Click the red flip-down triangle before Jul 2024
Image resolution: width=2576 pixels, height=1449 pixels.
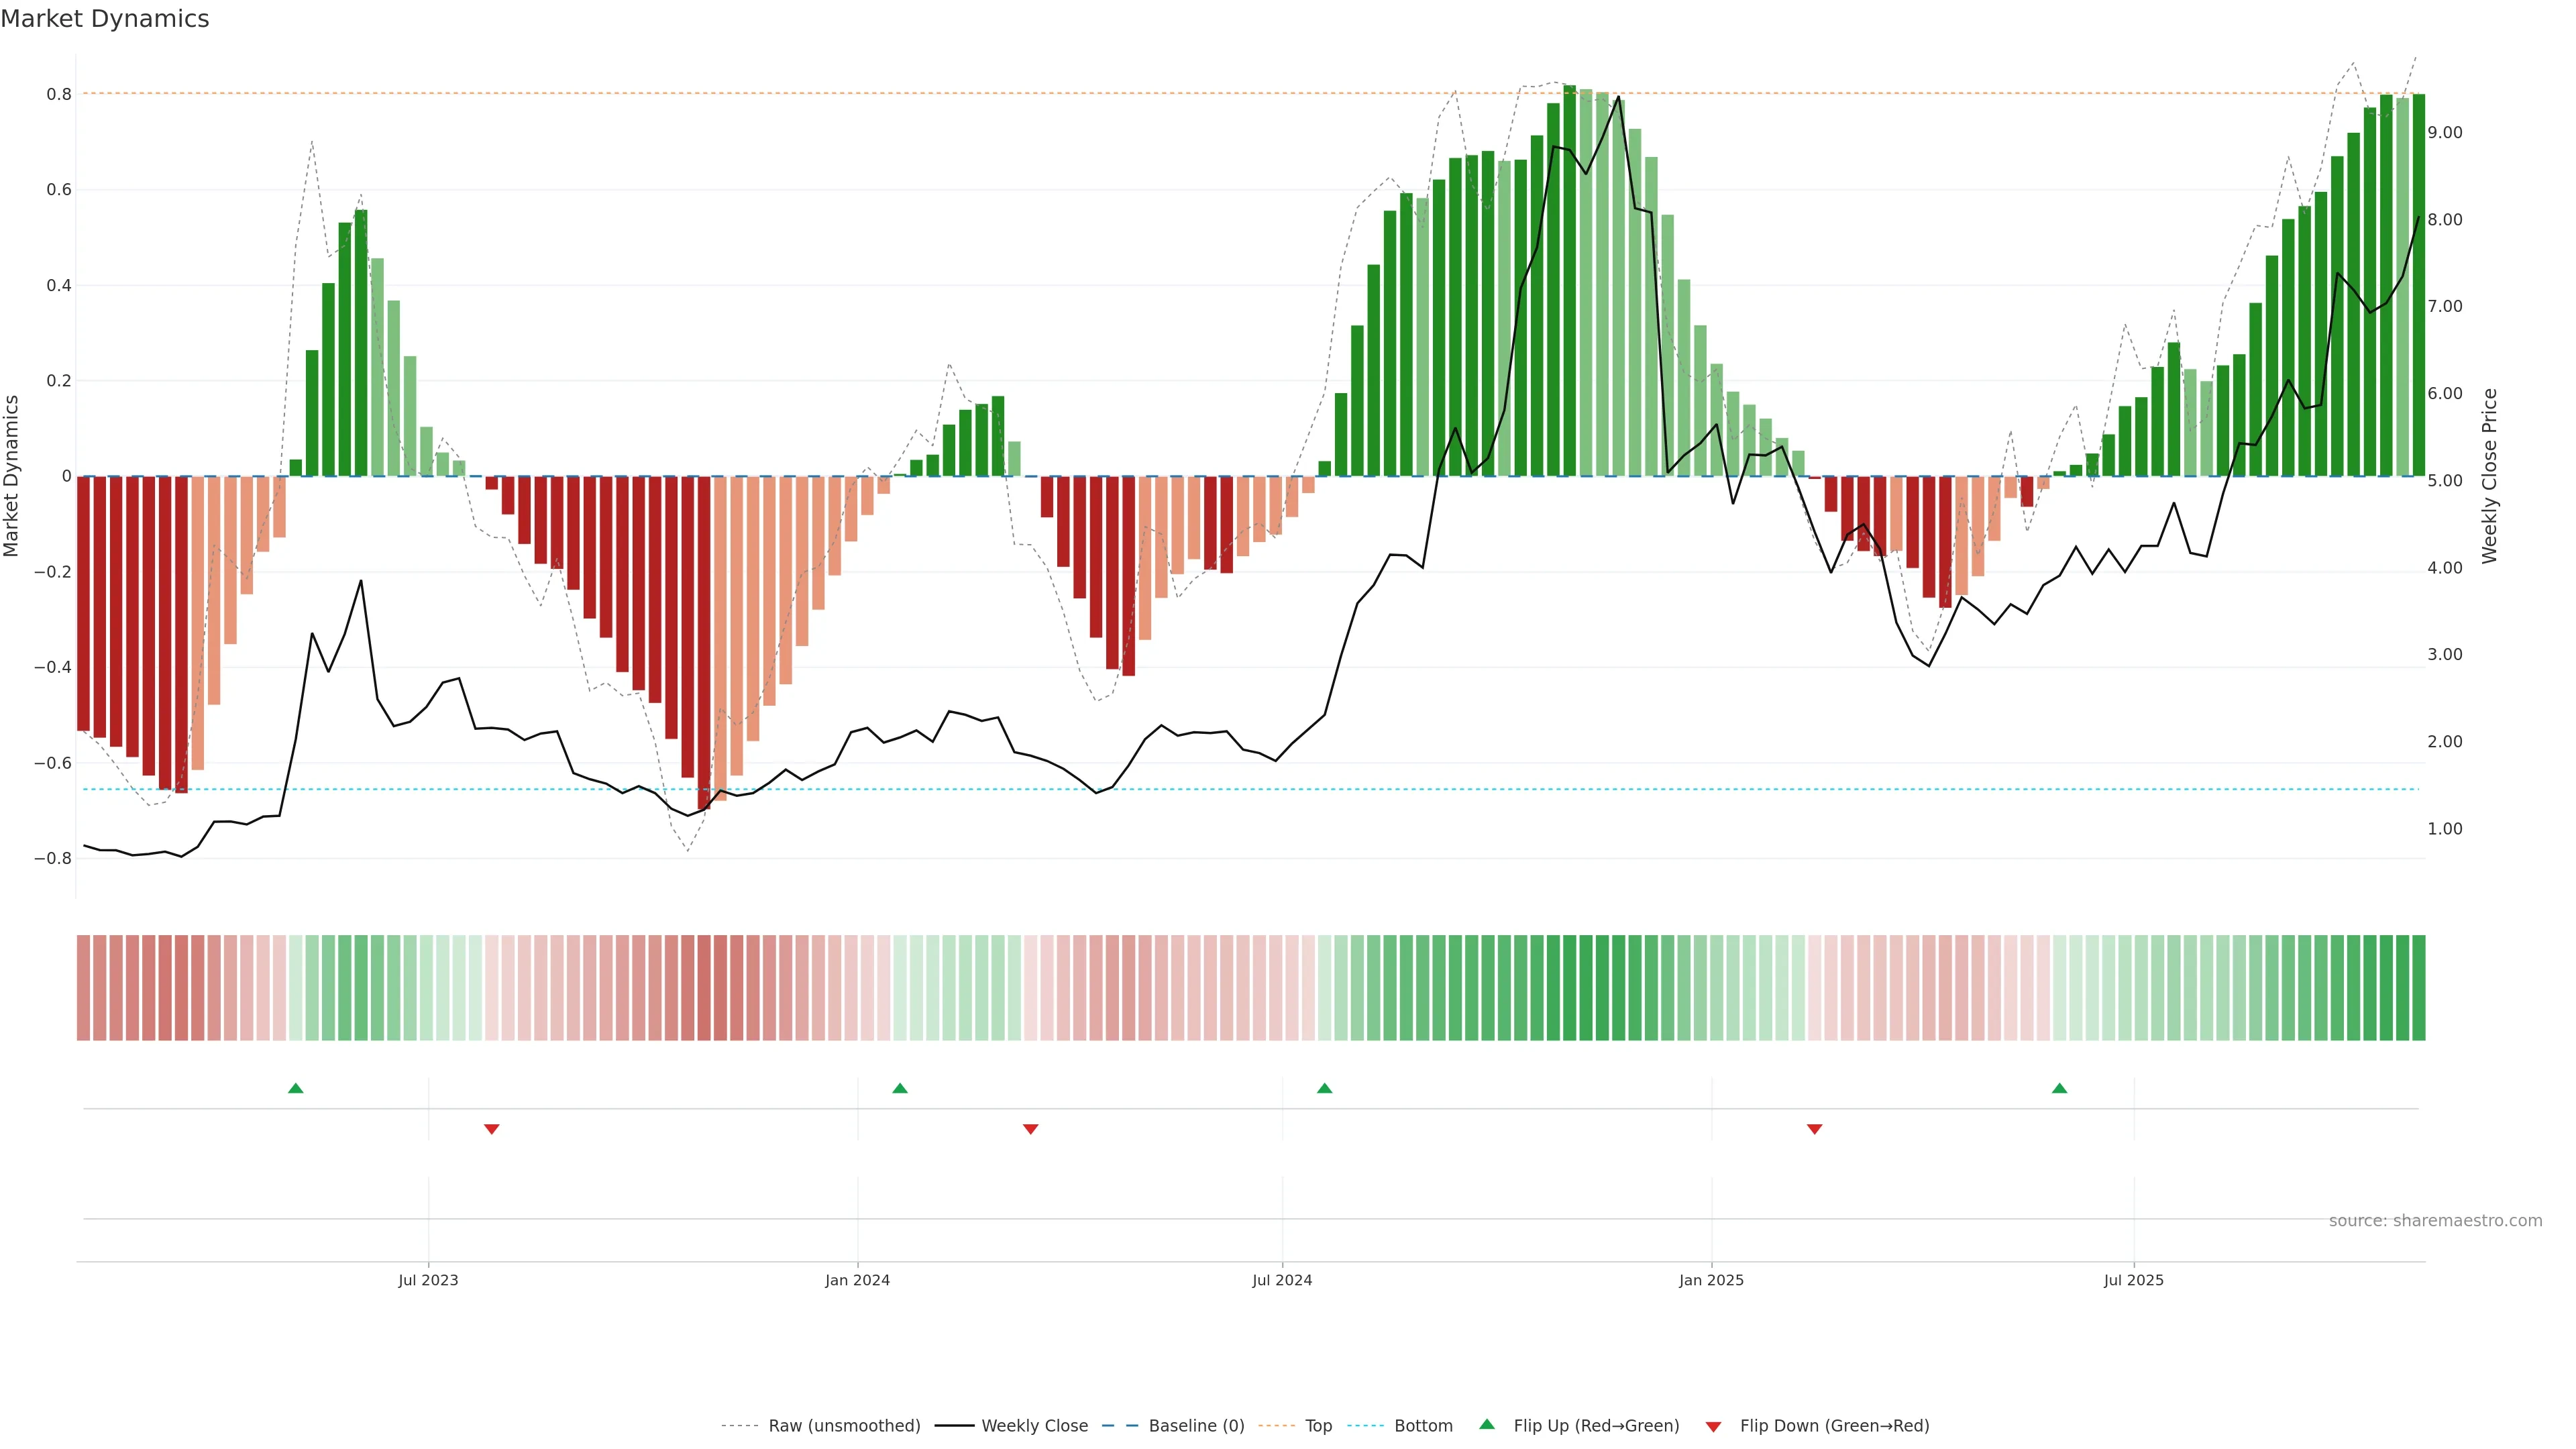pyautogui.click(x=1030, y=1129)
